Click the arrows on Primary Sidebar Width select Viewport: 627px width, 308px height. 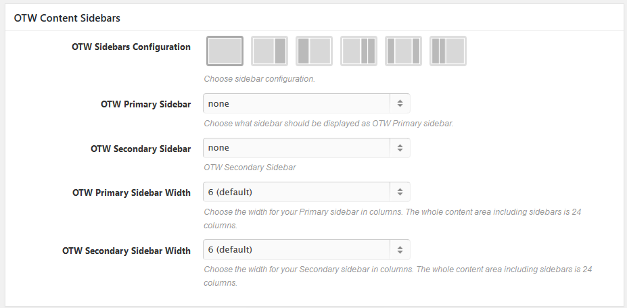click(400, 192)
